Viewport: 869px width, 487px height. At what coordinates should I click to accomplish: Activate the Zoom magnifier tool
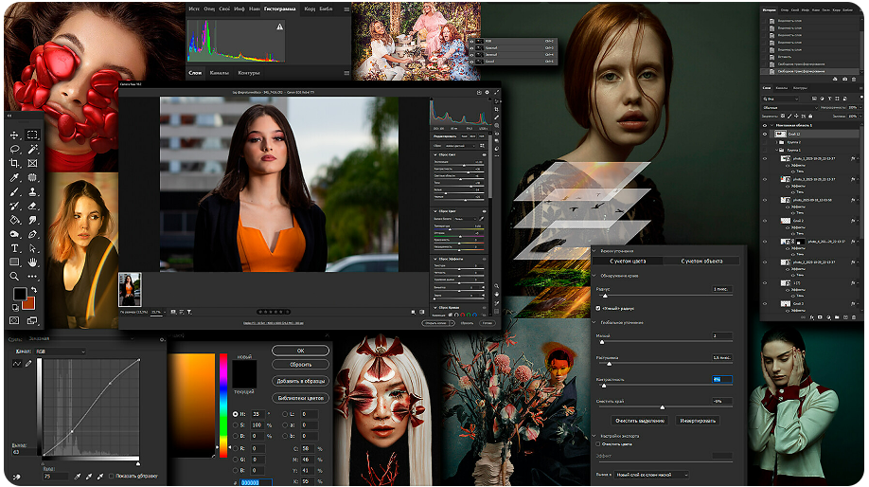[15, 276]
